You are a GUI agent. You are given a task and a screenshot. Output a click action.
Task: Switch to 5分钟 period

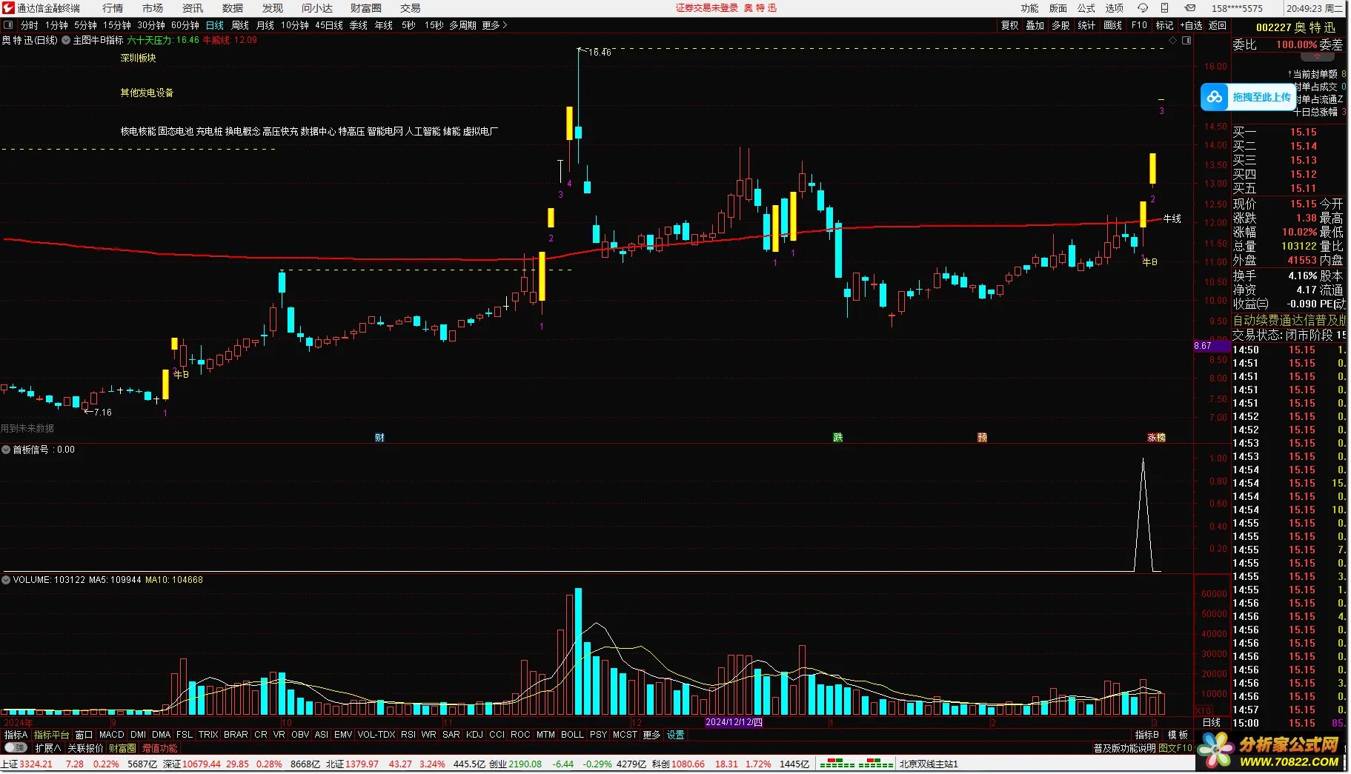pos(85,25)
